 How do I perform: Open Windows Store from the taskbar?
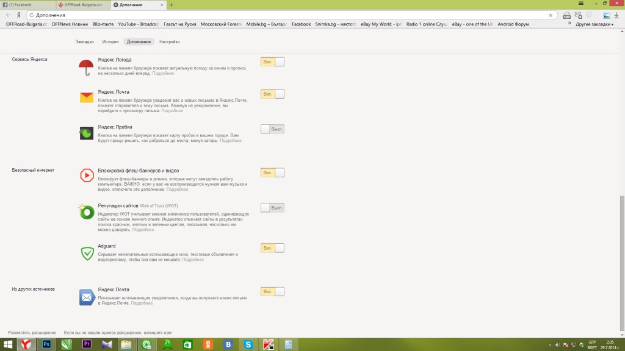[x=188, y=345]
